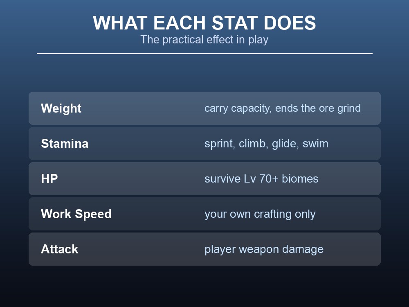This screenshot has height=307, width=409.
Task: Click 'survive Lv 70+ biomes' text
Action: 261,179
